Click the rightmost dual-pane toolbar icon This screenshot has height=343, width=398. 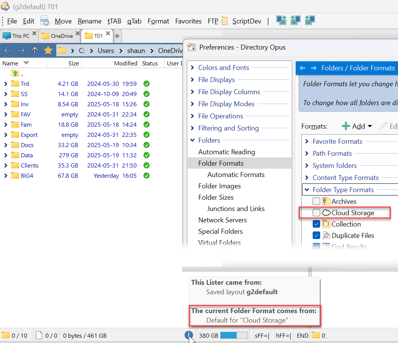coord(310,20)
